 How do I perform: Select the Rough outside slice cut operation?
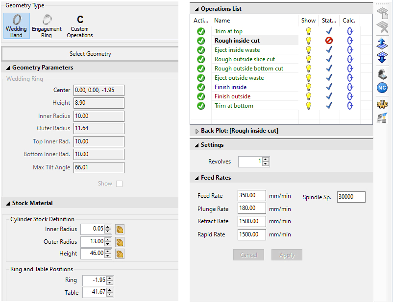[245, 59]
